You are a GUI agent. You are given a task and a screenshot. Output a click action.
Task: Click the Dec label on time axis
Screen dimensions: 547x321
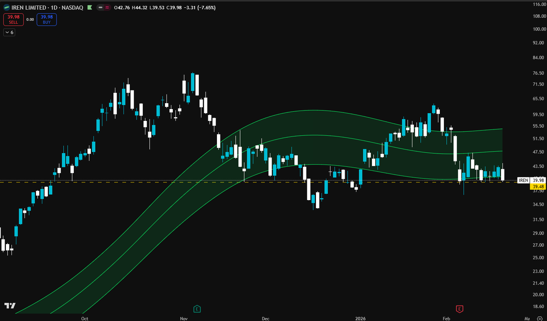click(x=266, y=318)
